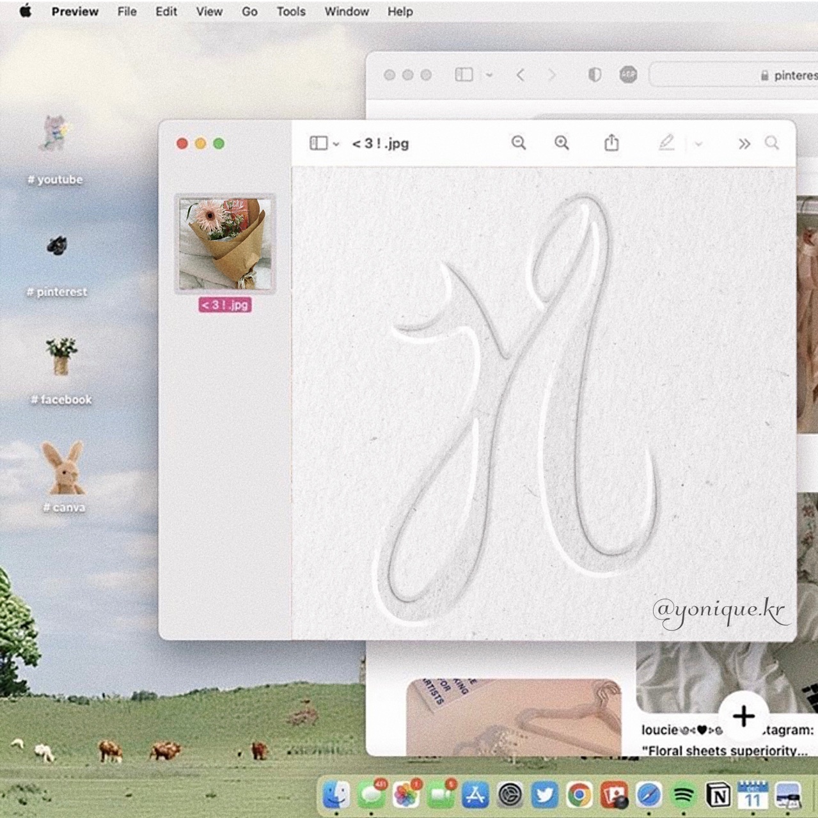
Task: Open the Window menu
Action: click(347, 12)
